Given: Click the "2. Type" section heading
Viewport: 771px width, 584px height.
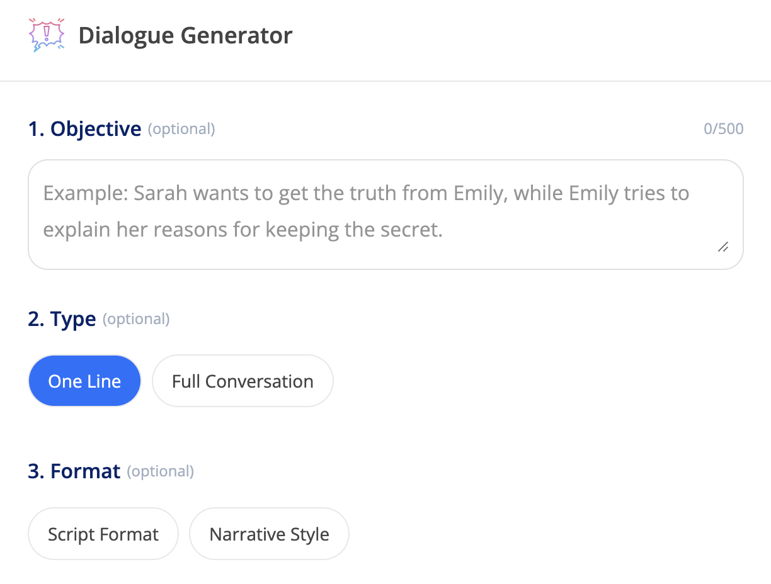Looking at the screenshot, I should [61, 318].
